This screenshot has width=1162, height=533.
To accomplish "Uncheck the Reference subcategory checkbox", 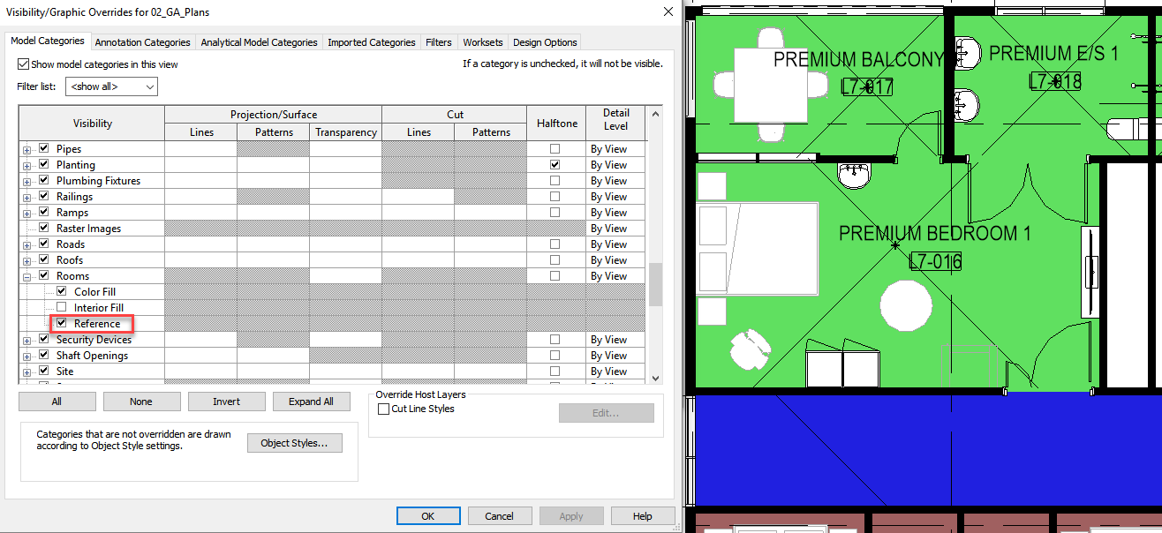I will [62, 324].
